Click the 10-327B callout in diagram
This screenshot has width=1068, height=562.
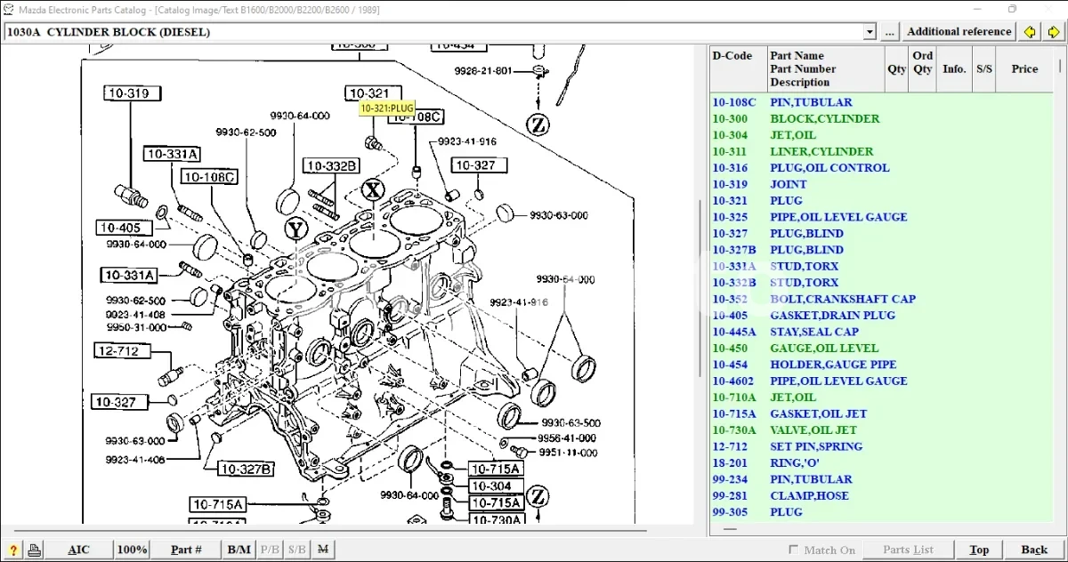246,469
